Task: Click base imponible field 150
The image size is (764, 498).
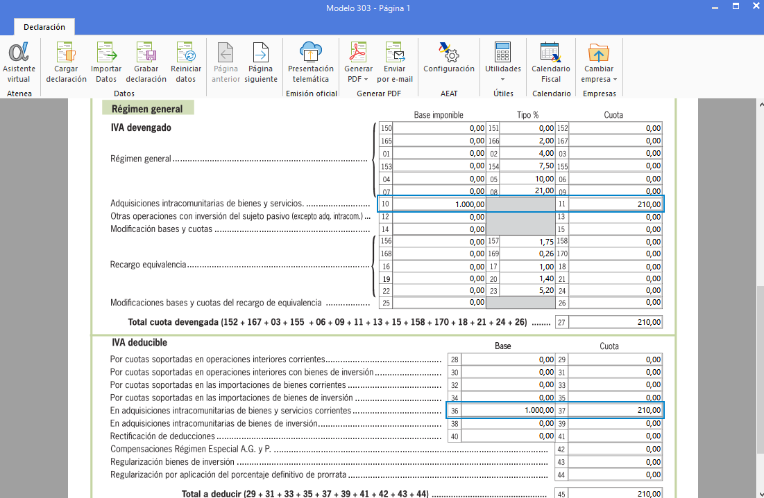Action: click(439, 128)
